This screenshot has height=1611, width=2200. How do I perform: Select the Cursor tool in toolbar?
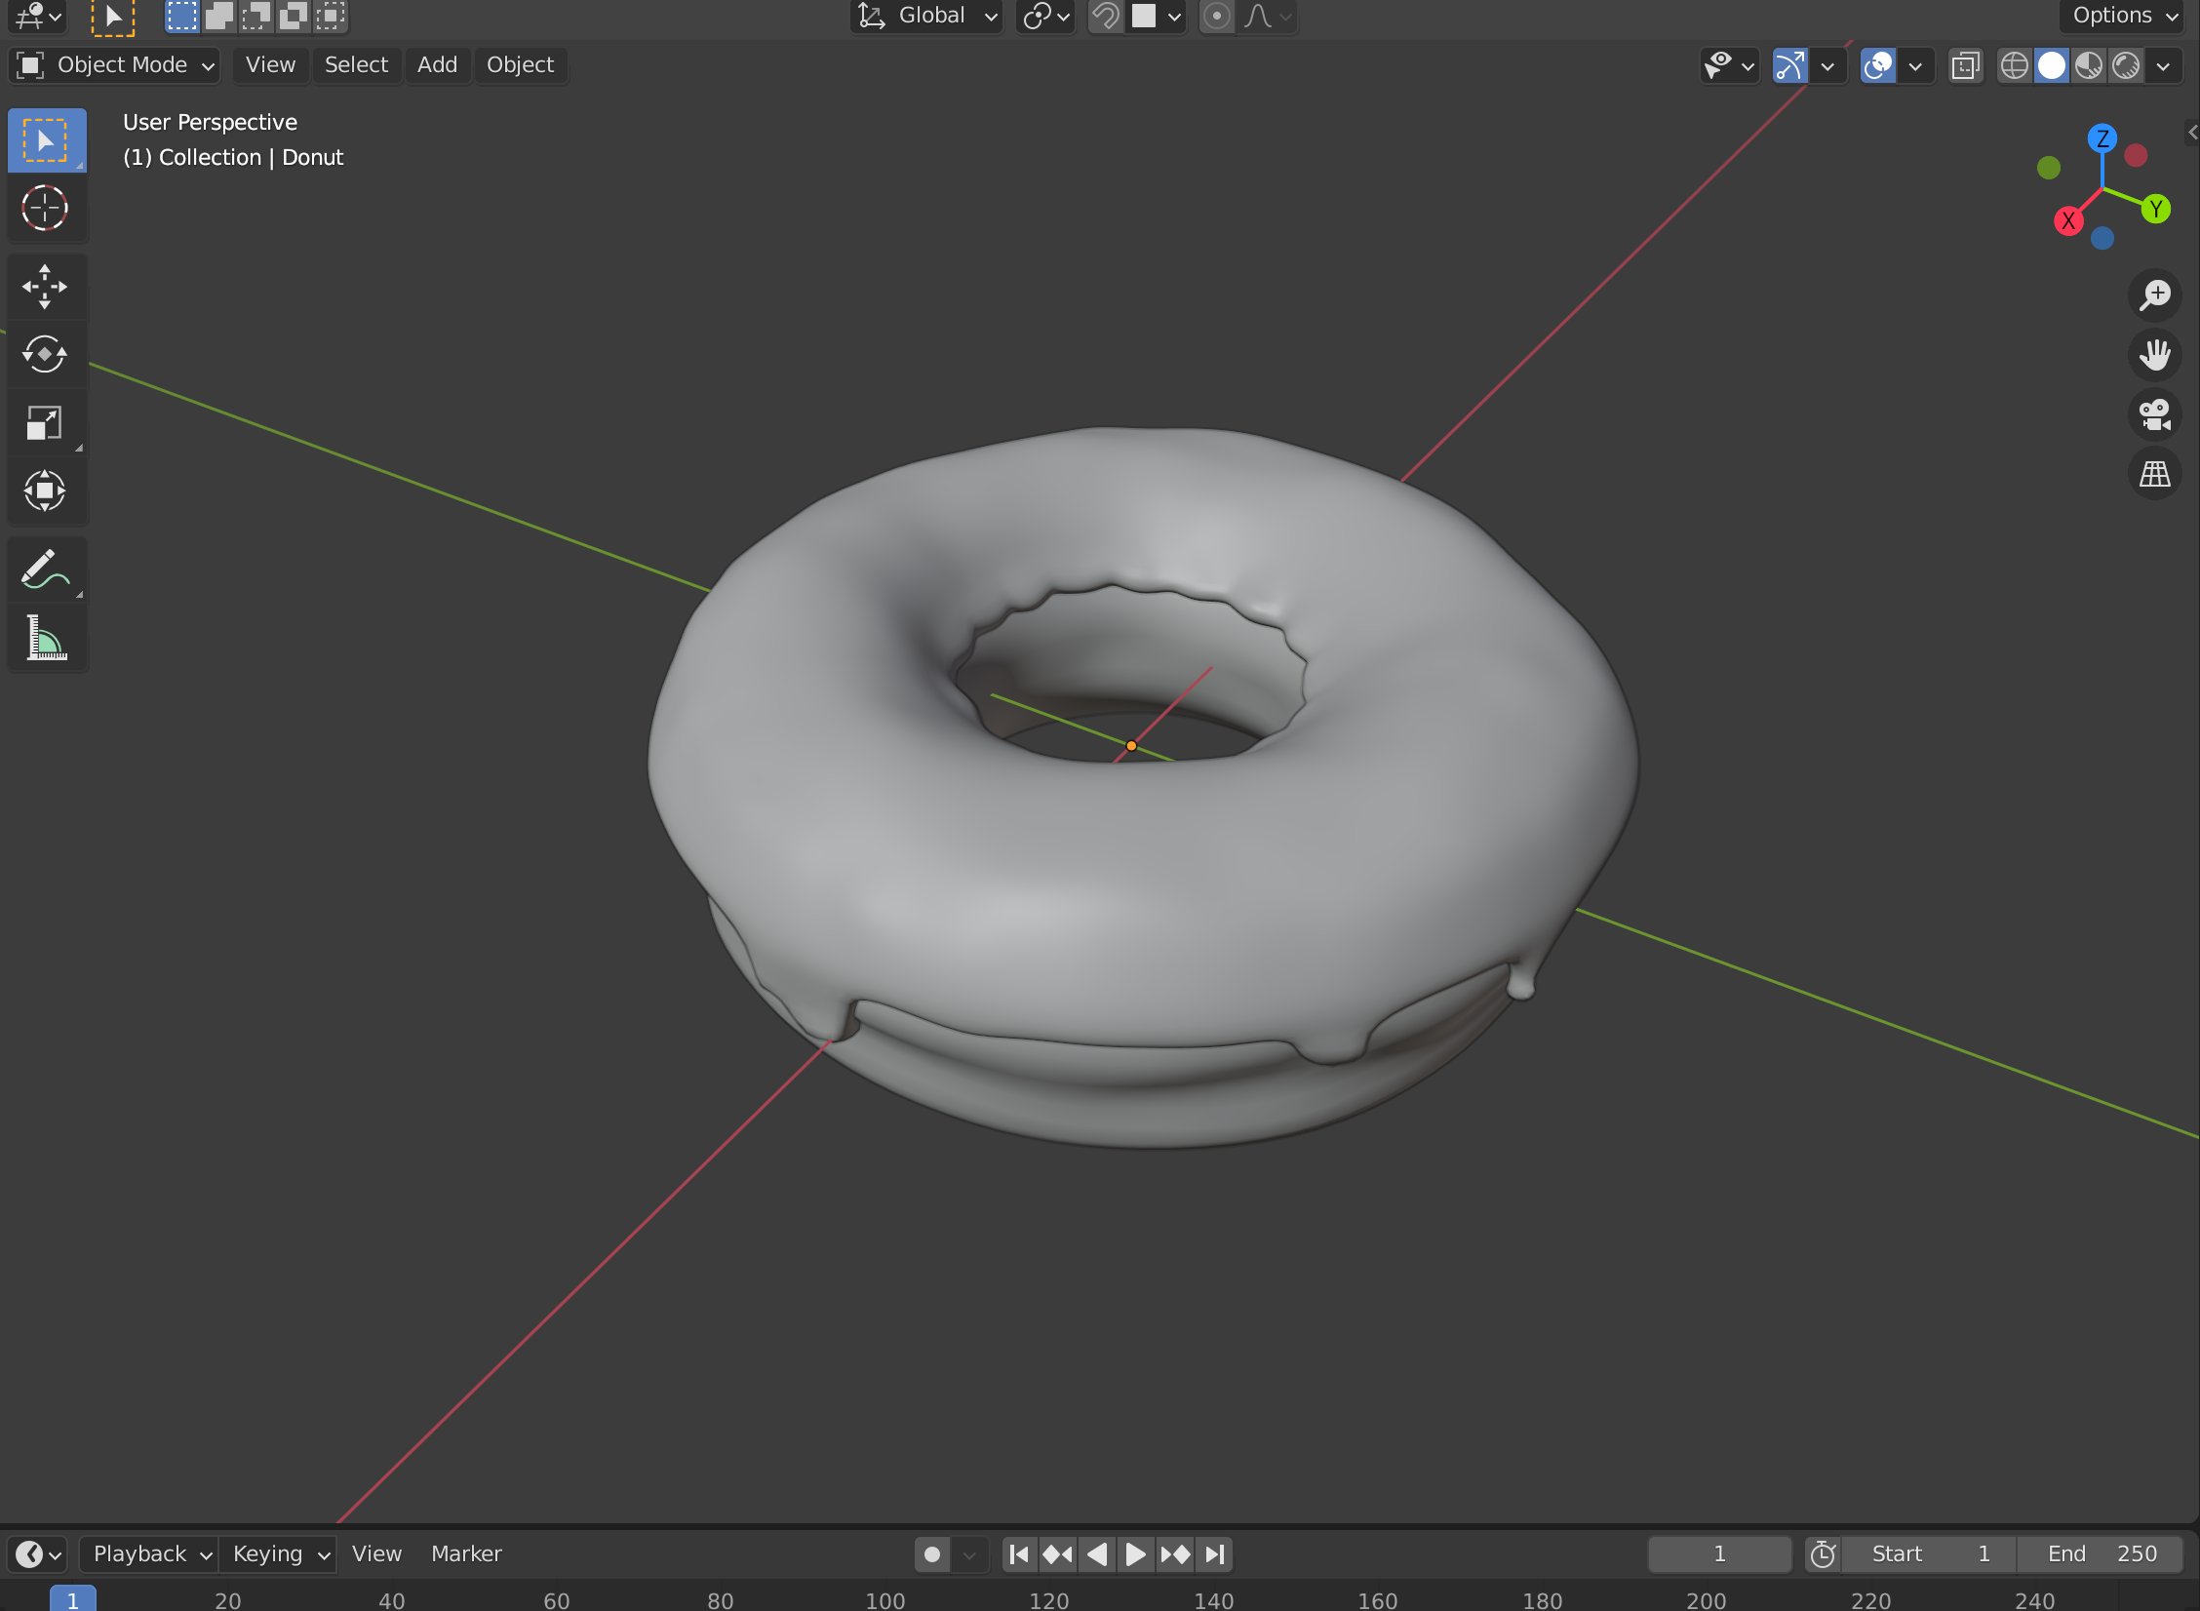[45, 208]
